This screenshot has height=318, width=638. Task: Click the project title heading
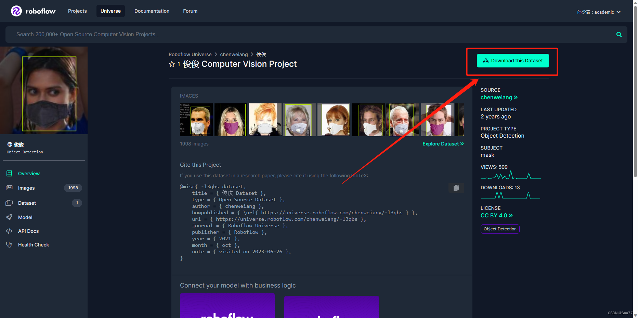tap(239, 64)
